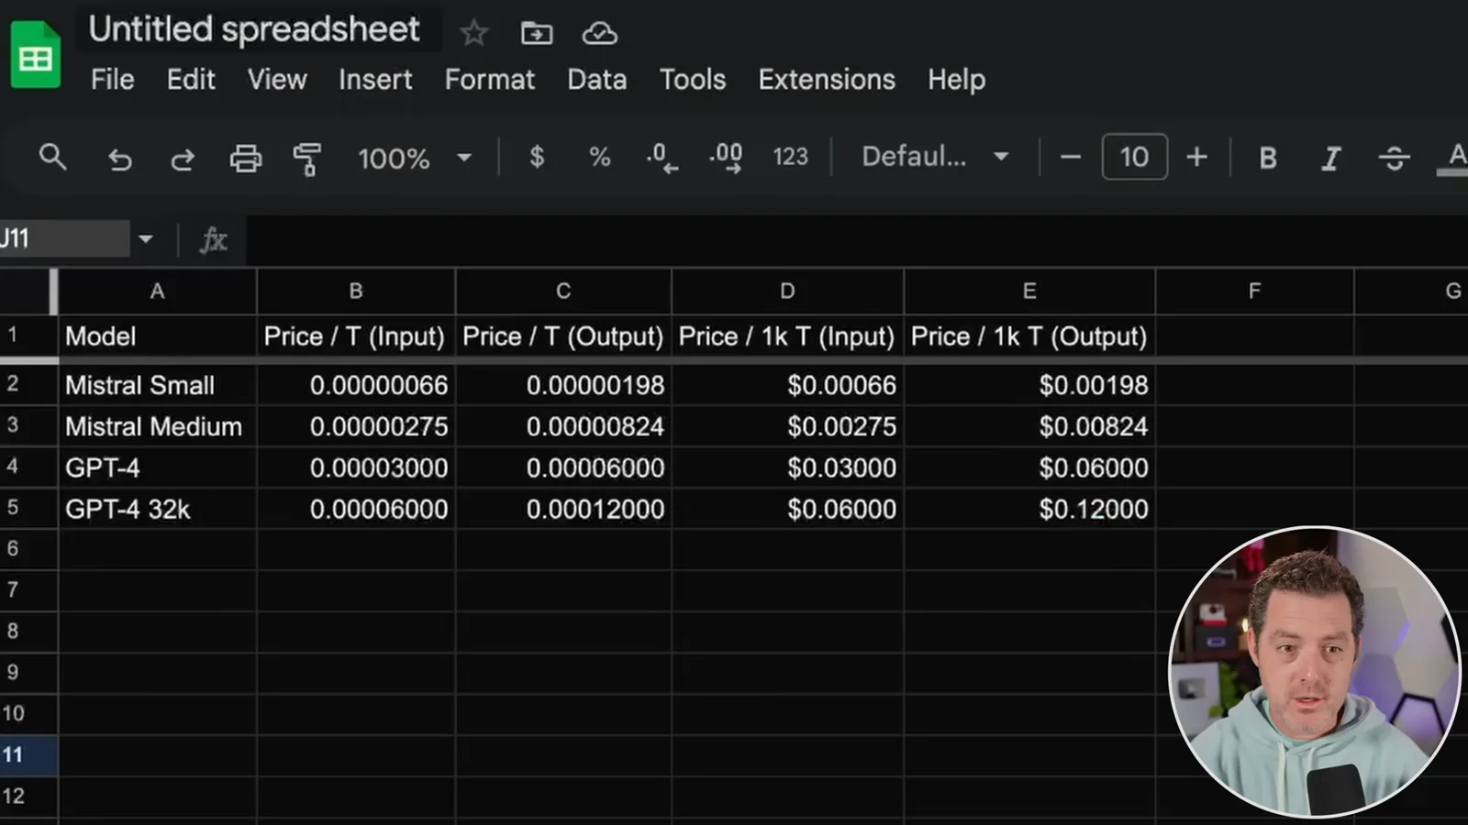The image size is (1468, 825).
Task: Open the Insert menu
Action: click(375, 80)
